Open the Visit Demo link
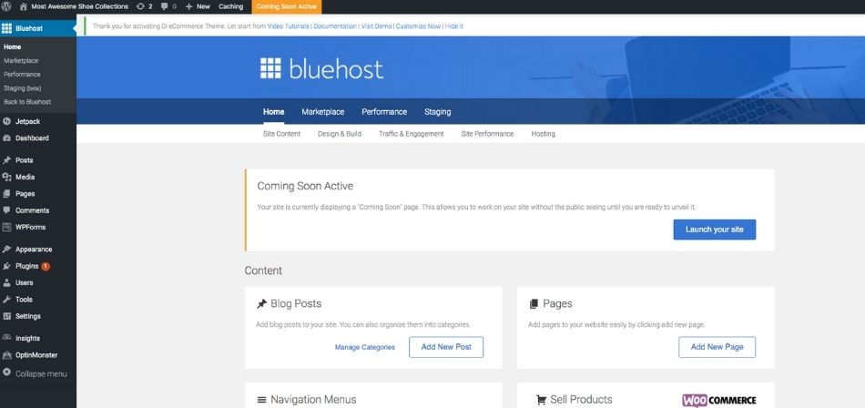Image resolution: width=865 pixels, height=408 pixels. (376, 25)
